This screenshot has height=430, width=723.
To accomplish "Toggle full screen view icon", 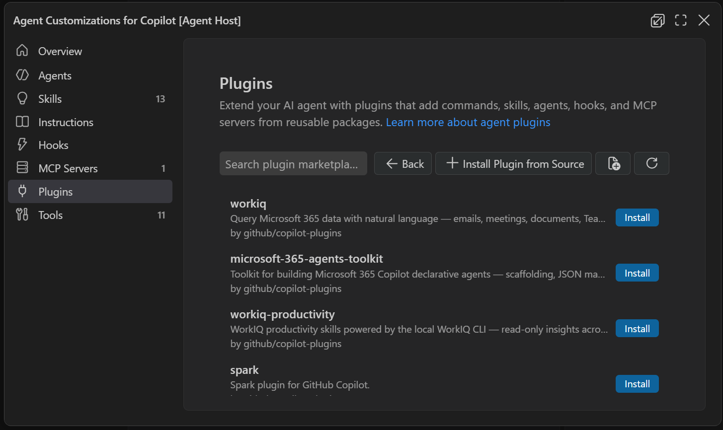I will 681,20.
